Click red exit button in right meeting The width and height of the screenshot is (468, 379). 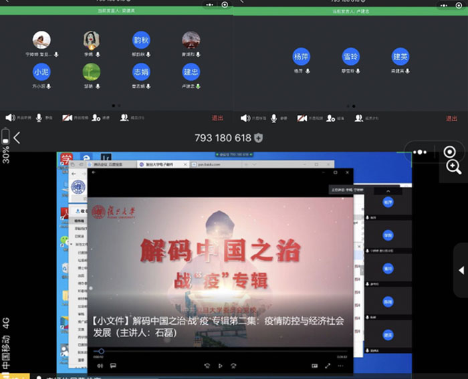point(451,118)
